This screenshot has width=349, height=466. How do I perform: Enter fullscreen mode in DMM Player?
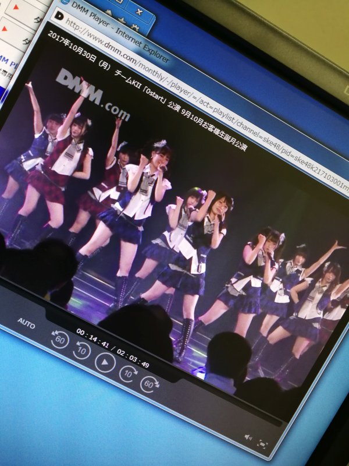click(262, 445)
